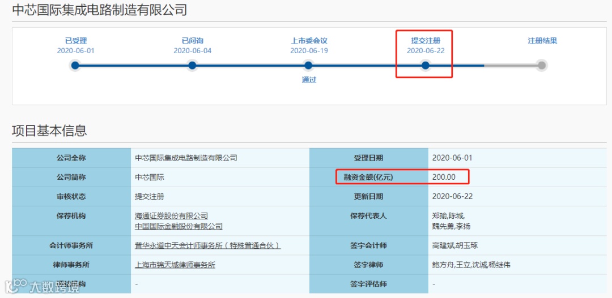Click the 更新日期 value 2020-06-22
This screenshot has height=298, width=612.
point(452,197)
